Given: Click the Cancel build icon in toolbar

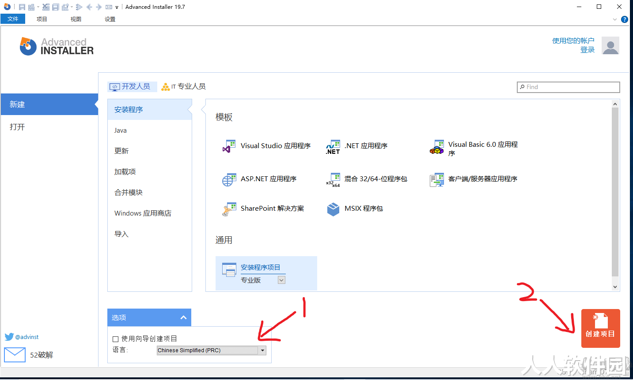Looking at the screenshot, I should pos(46,7).
